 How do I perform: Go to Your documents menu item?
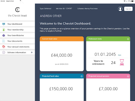pos(17,41)
